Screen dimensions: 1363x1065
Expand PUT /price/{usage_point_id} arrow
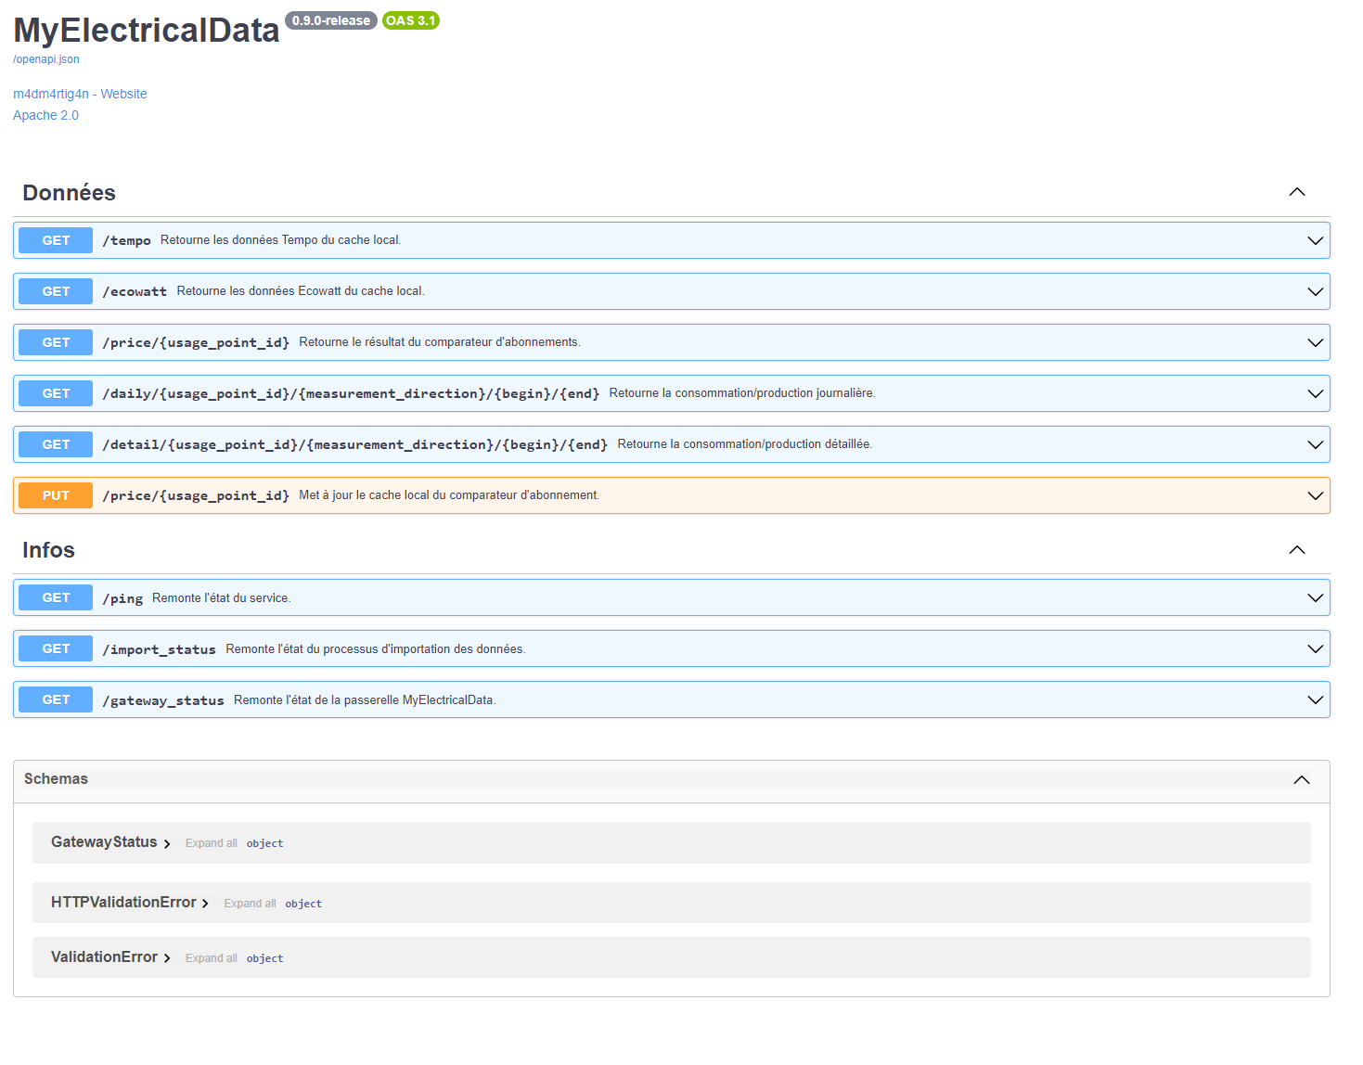point(1315,495)
